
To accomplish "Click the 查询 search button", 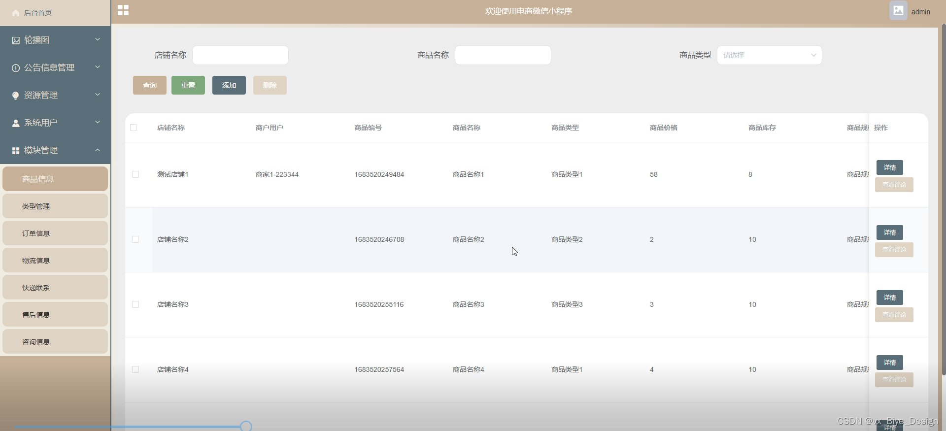I will click(150, 85).
